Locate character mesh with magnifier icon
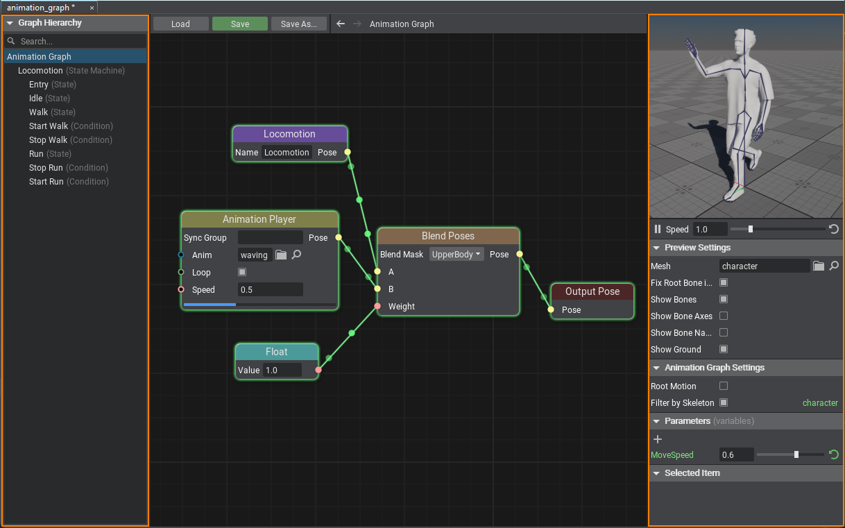Image resolution: width=845 pixels, height=528 pixels. coord(835,266)
